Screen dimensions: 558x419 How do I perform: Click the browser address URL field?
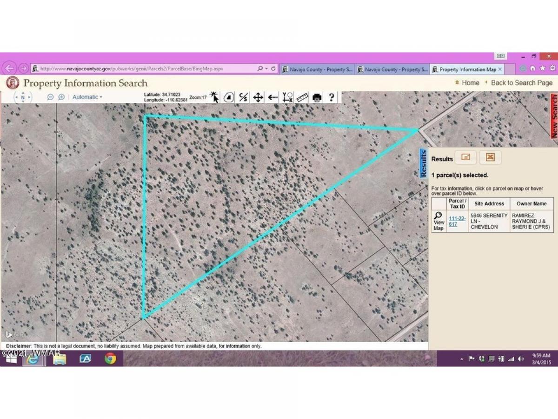coord(144,69)
